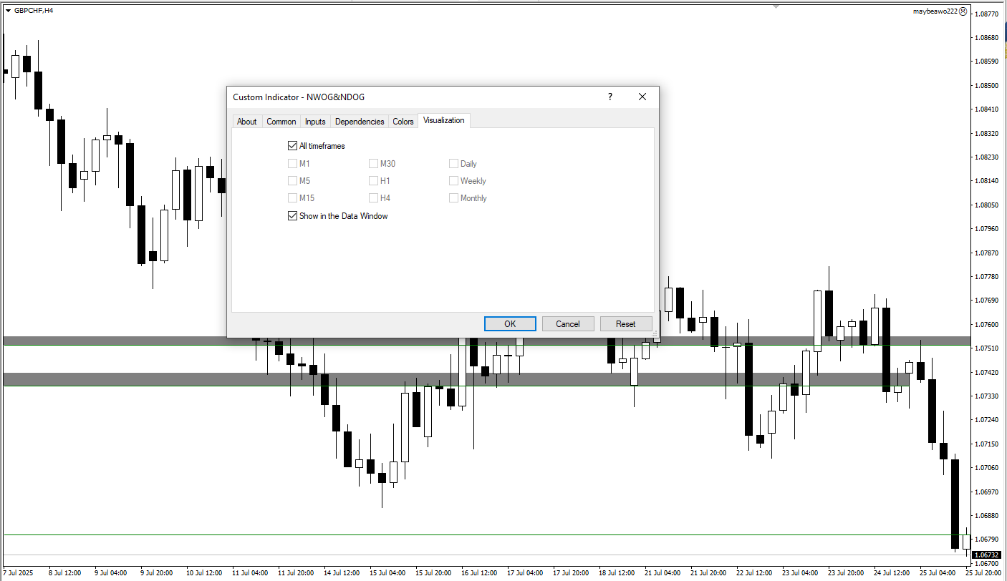Screen dimensions: 1007x581
Task: Toggle the Monthly timeframe checkbox
Action: [x=453, y=198]
